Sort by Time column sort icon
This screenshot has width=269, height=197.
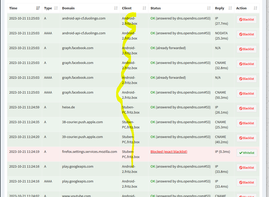click(38, 8)
